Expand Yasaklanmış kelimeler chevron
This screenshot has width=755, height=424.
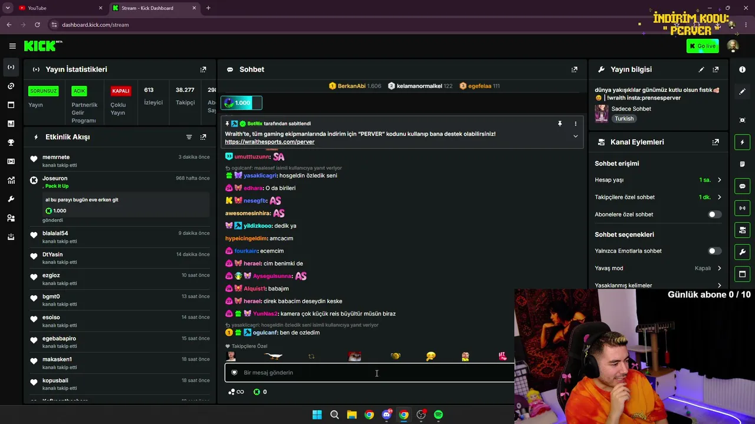click(719, 286)
